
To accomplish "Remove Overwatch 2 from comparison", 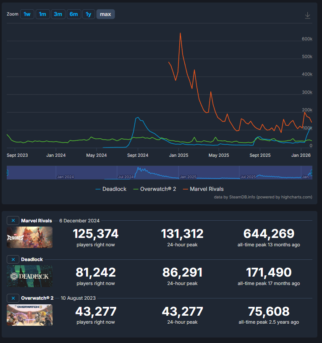I will coord(13,298).
